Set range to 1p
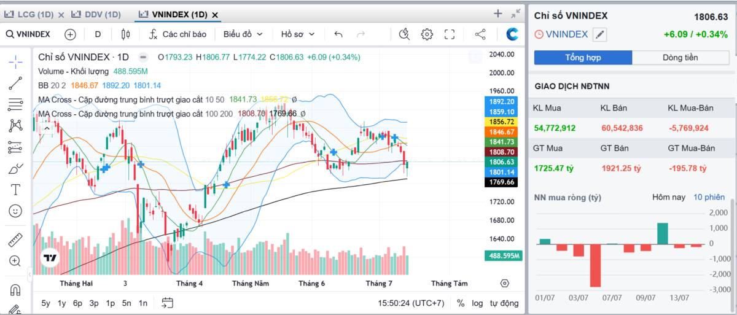This screenshot has width=737, height=315. [110, 303]
